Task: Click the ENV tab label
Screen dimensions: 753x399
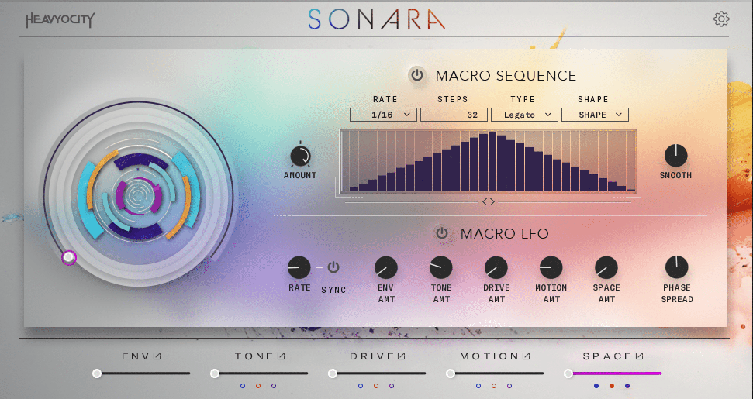Action: coord(136,356)
